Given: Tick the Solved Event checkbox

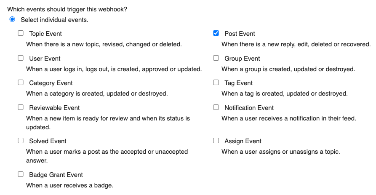Looking at the screenshot, I should coord(21,141).
